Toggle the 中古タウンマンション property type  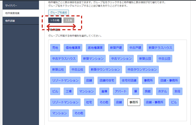click(x=142, y=70)
